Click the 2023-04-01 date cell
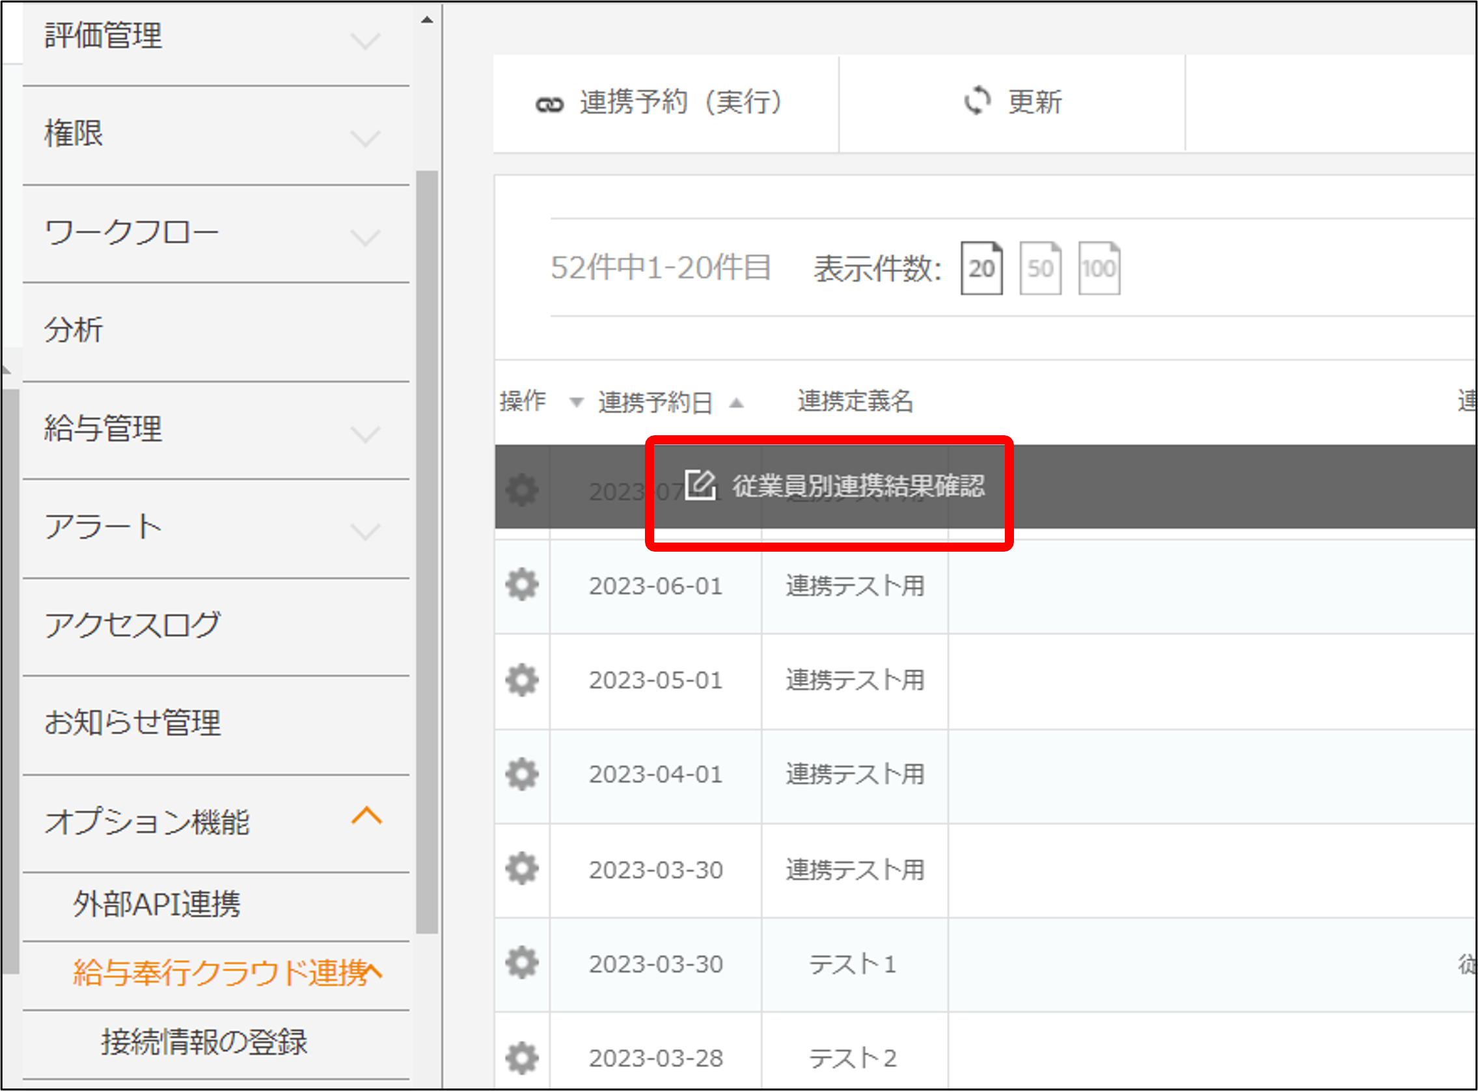Viewport: 1478px width, 1091px height. tap(655, 775)
